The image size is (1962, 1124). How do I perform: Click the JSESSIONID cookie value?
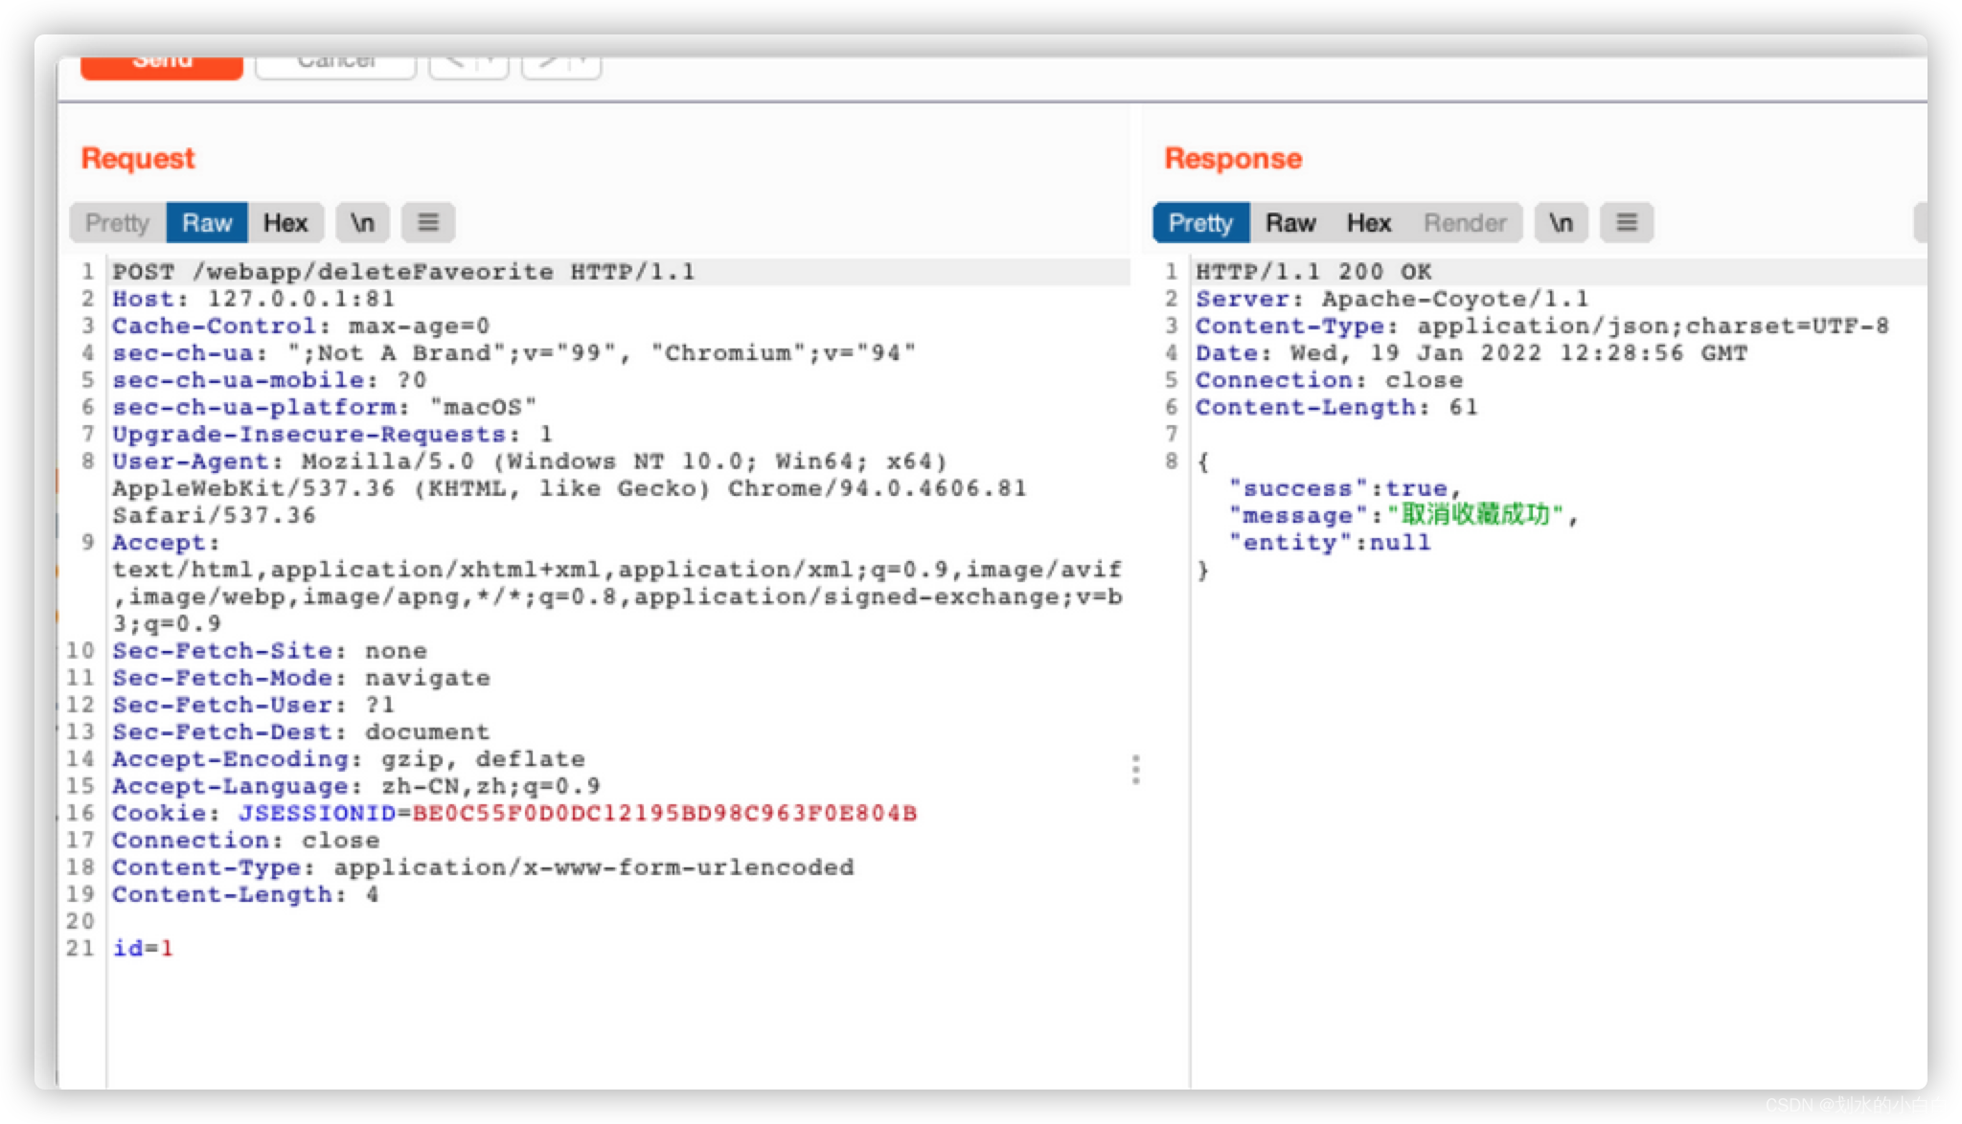pyautogui.click(x=664, y=813)
